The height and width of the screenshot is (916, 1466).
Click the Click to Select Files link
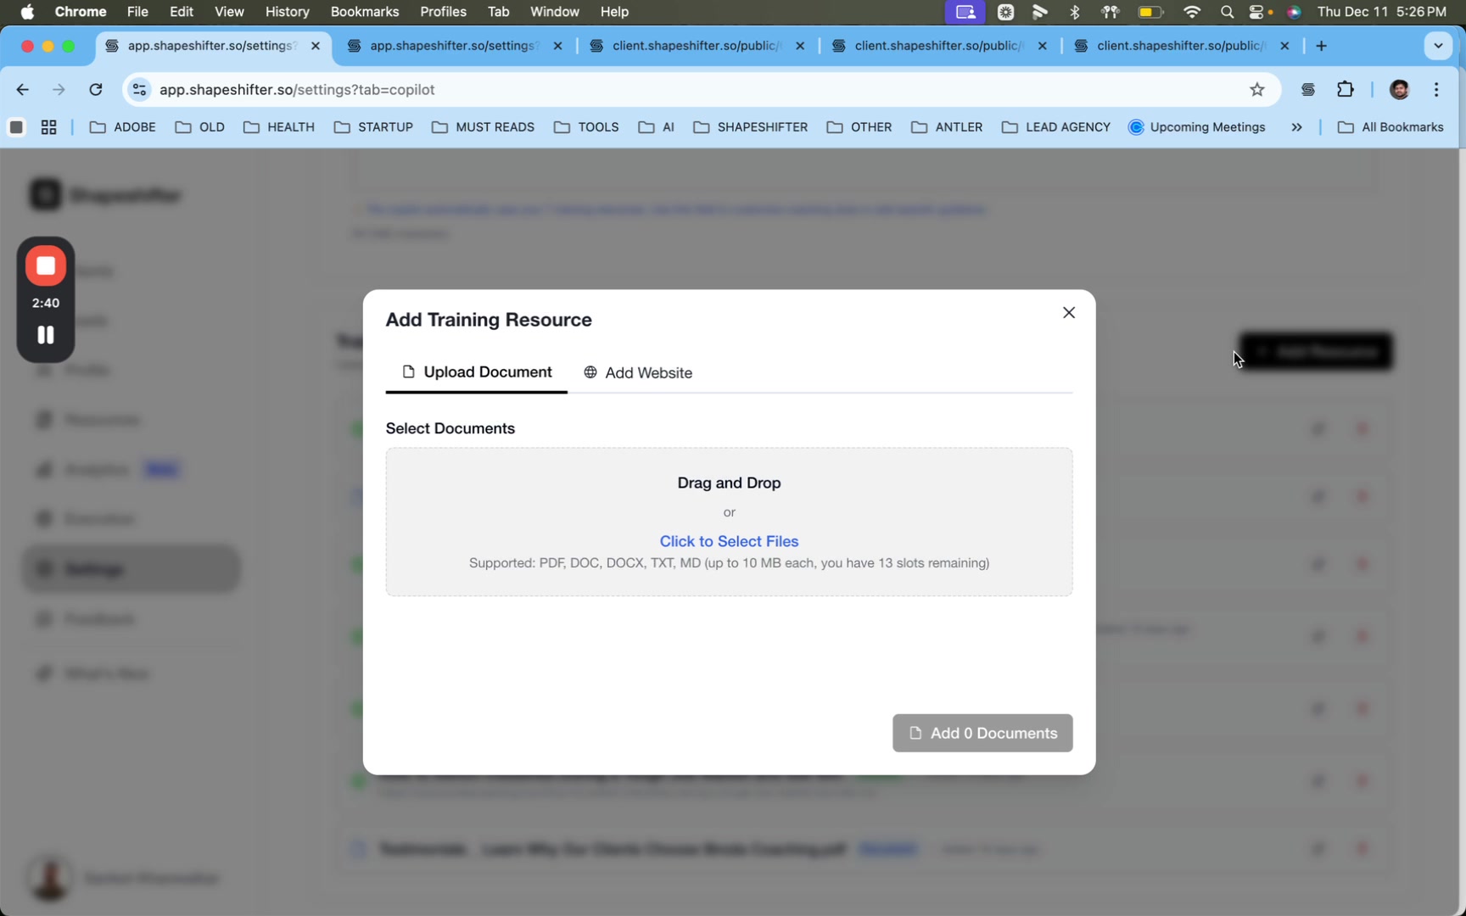tap(728, 541)
